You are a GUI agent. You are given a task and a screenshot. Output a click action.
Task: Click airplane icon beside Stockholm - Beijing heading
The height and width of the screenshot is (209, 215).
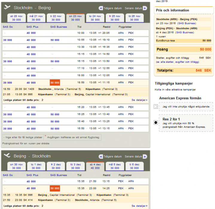[x=7, y=7]
